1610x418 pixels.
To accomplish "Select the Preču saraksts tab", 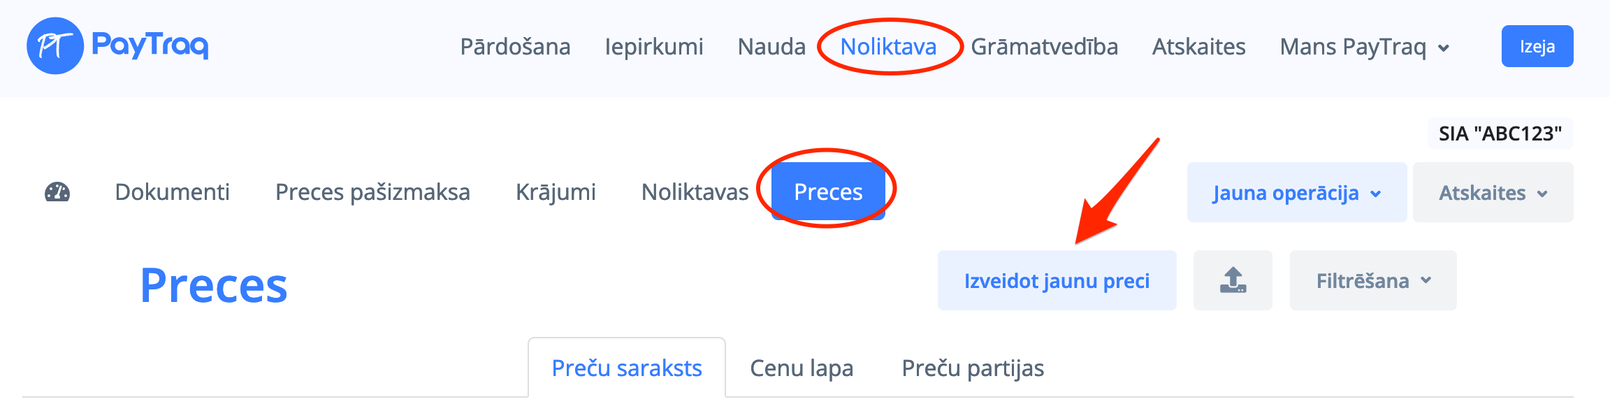I will pyautogui.click(x=627, y=368).
